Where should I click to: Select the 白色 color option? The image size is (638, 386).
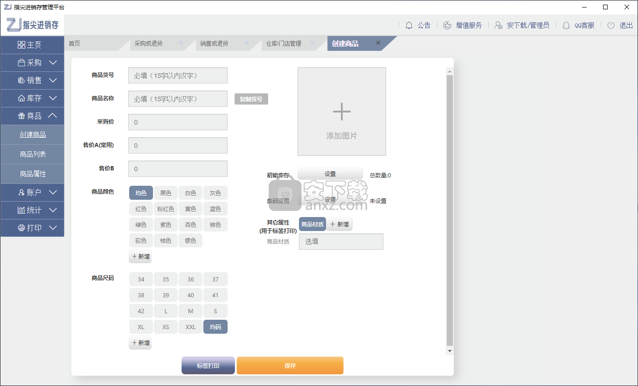click(190, 193)
